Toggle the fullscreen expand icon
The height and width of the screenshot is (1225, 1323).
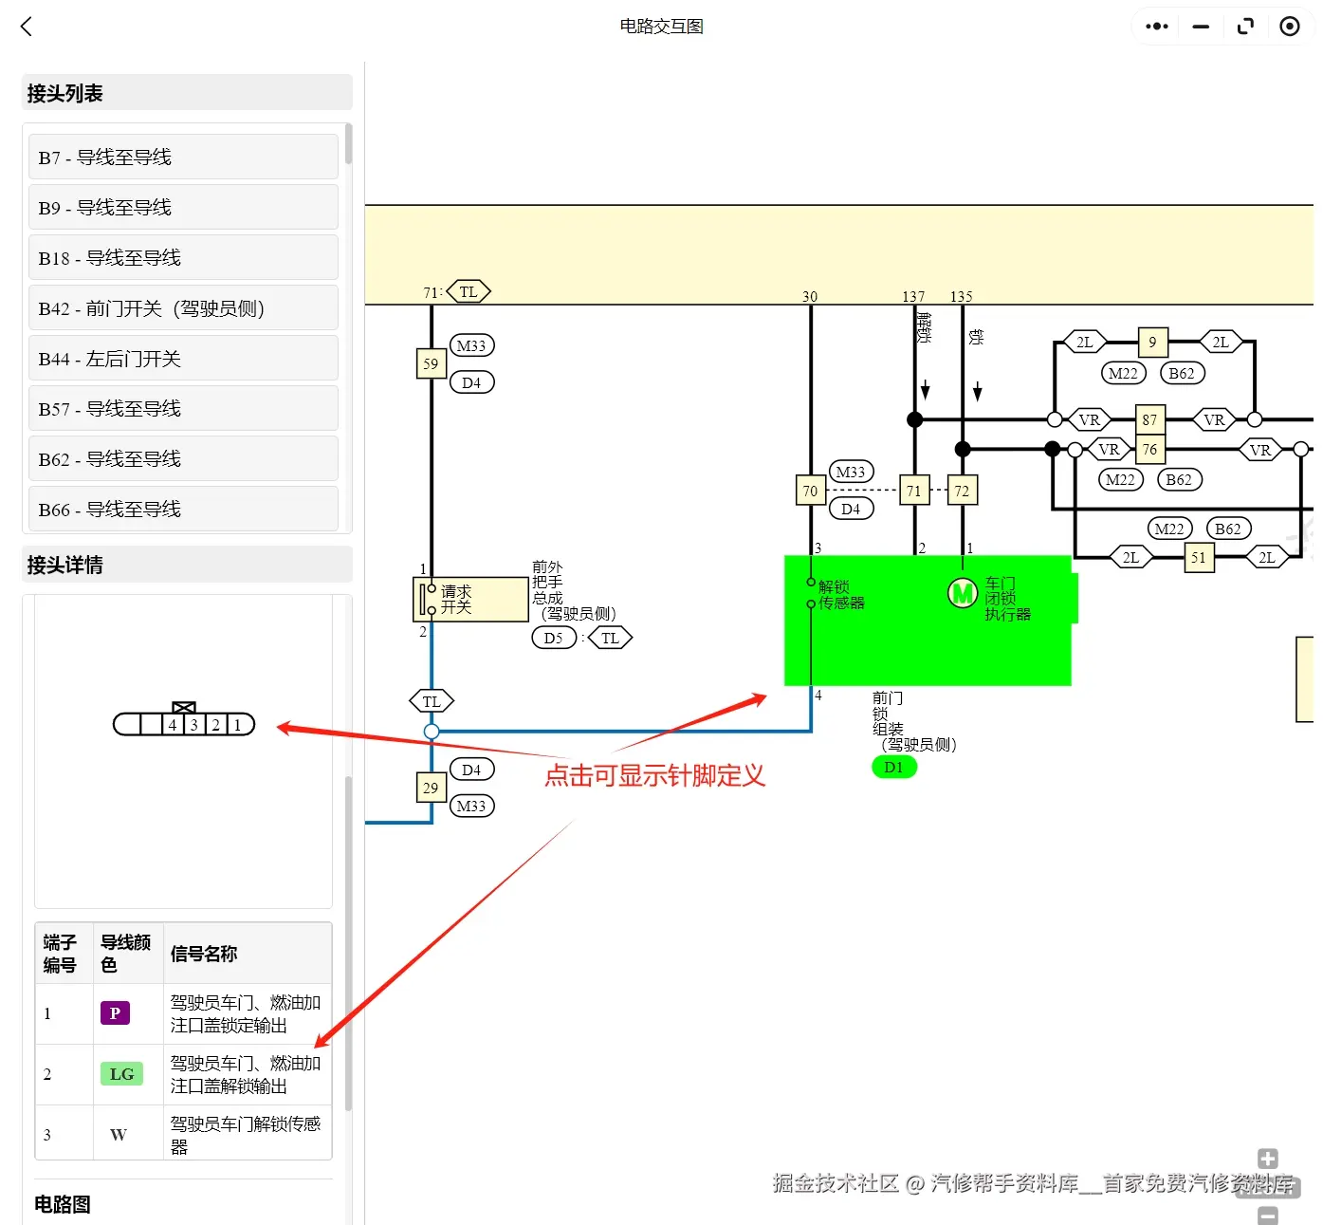(1245, 27)
